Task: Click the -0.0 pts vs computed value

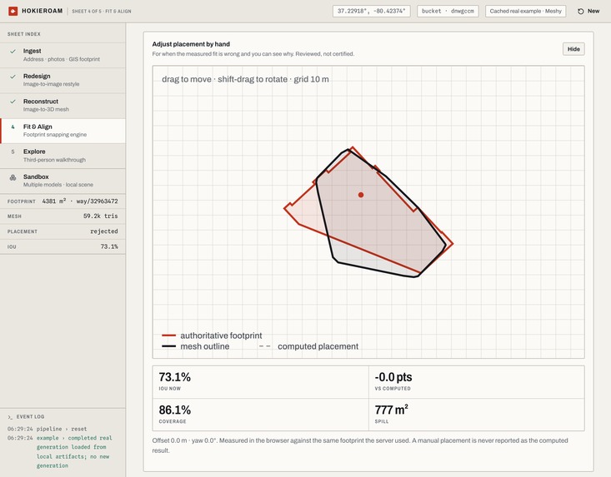Action: [393, 377]
